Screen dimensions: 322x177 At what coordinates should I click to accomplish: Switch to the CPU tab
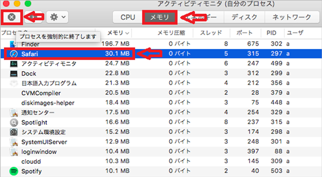(x=128, y=17)
